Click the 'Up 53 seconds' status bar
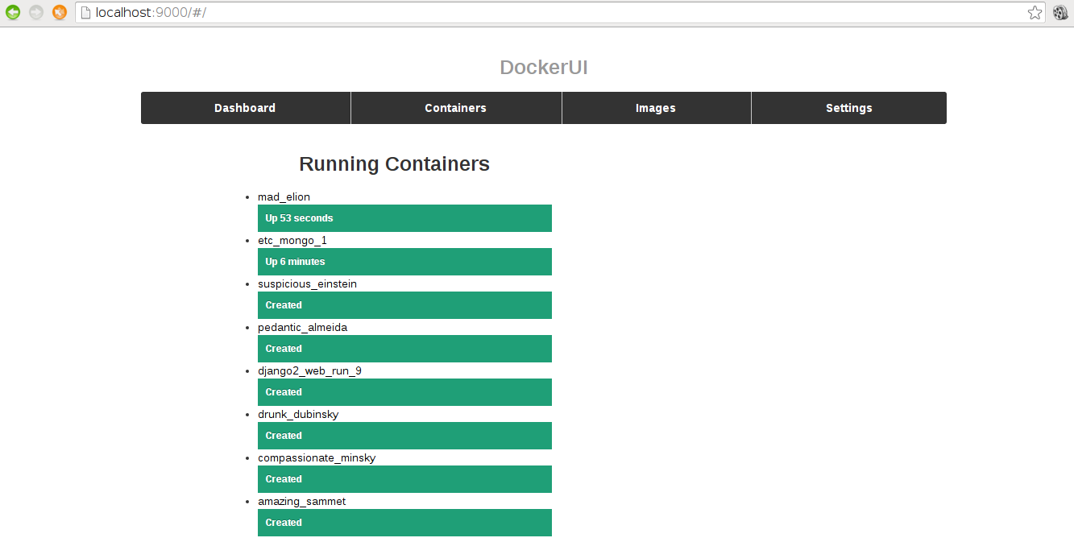 click(404, 218)
